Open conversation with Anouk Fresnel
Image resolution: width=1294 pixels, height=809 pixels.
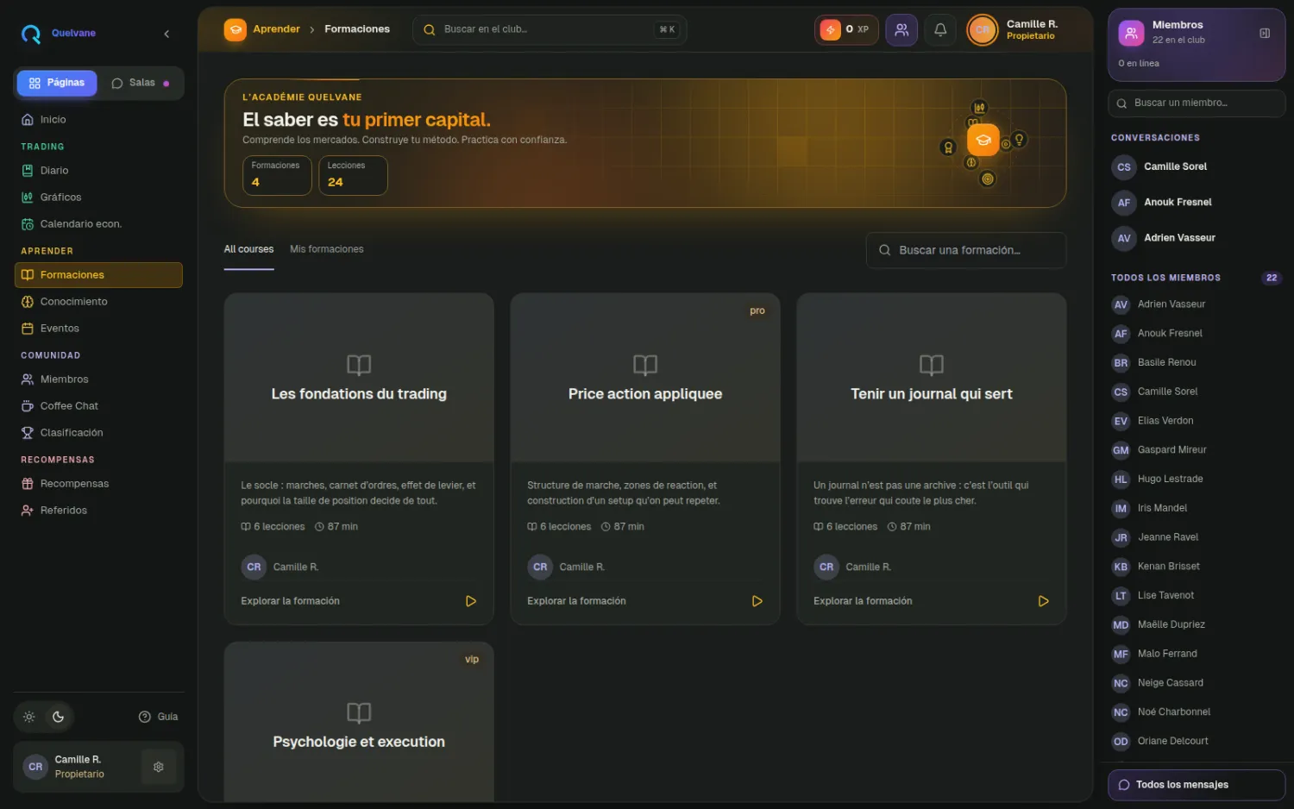tap(1197, 203)
